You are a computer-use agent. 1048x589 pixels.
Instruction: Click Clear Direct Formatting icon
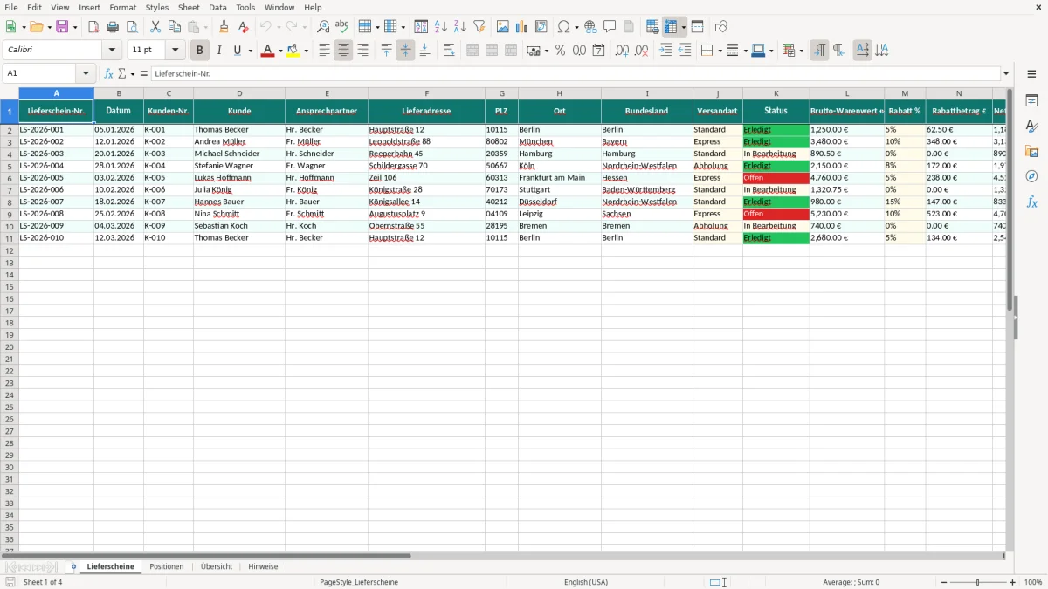coord(244,27)
